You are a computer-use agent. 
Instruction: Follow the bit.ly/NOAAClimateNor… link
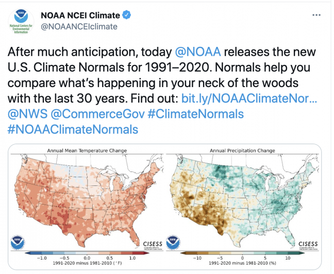tap(249, 98)
